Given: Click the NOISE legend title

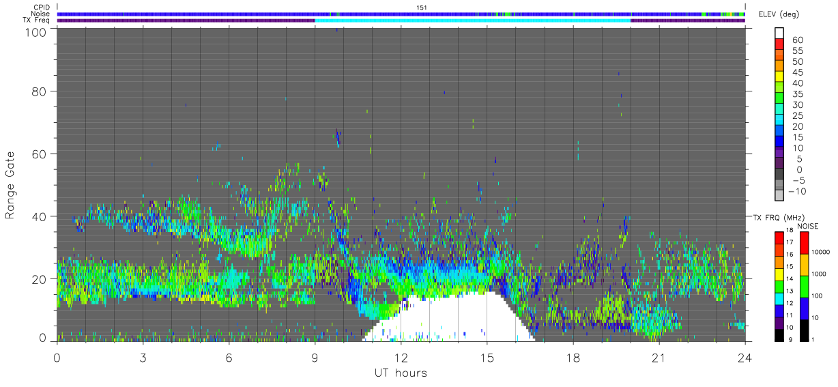Looking at the screenshot, I should (x=807, y=226).
